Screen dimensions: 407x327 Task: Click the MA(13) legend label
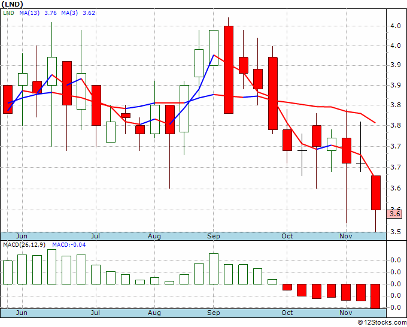click(29, 13)
